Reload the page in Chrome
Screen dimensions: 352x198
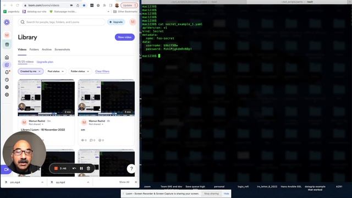18,5
